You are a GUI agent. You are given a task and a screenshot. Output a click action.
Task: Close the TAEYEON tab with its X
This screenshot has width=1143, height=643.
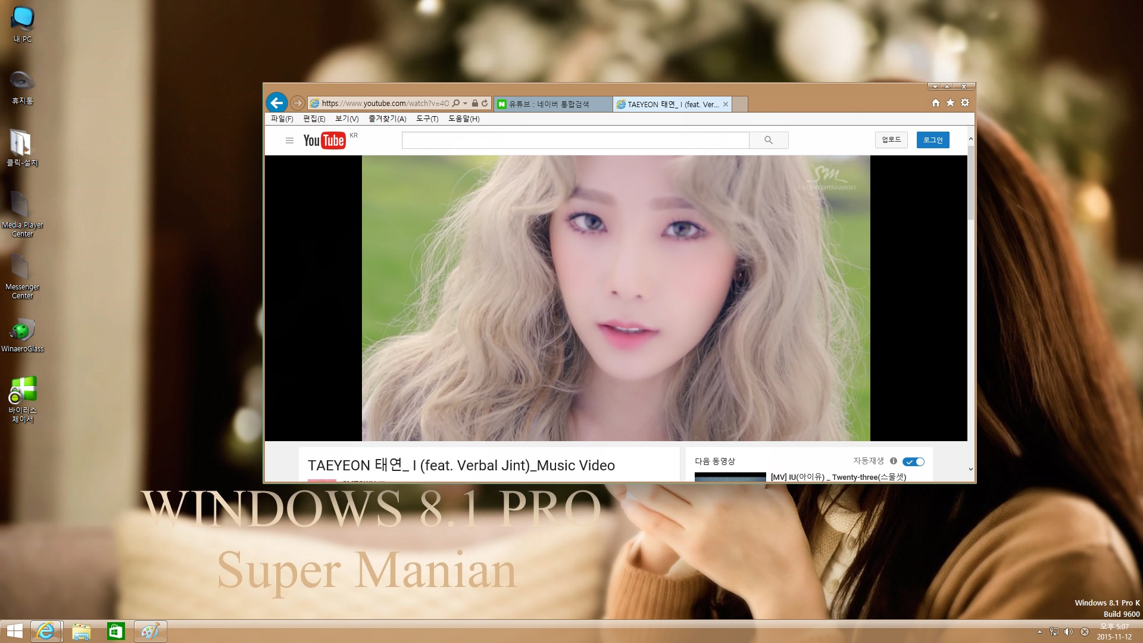tap(726, 104)
